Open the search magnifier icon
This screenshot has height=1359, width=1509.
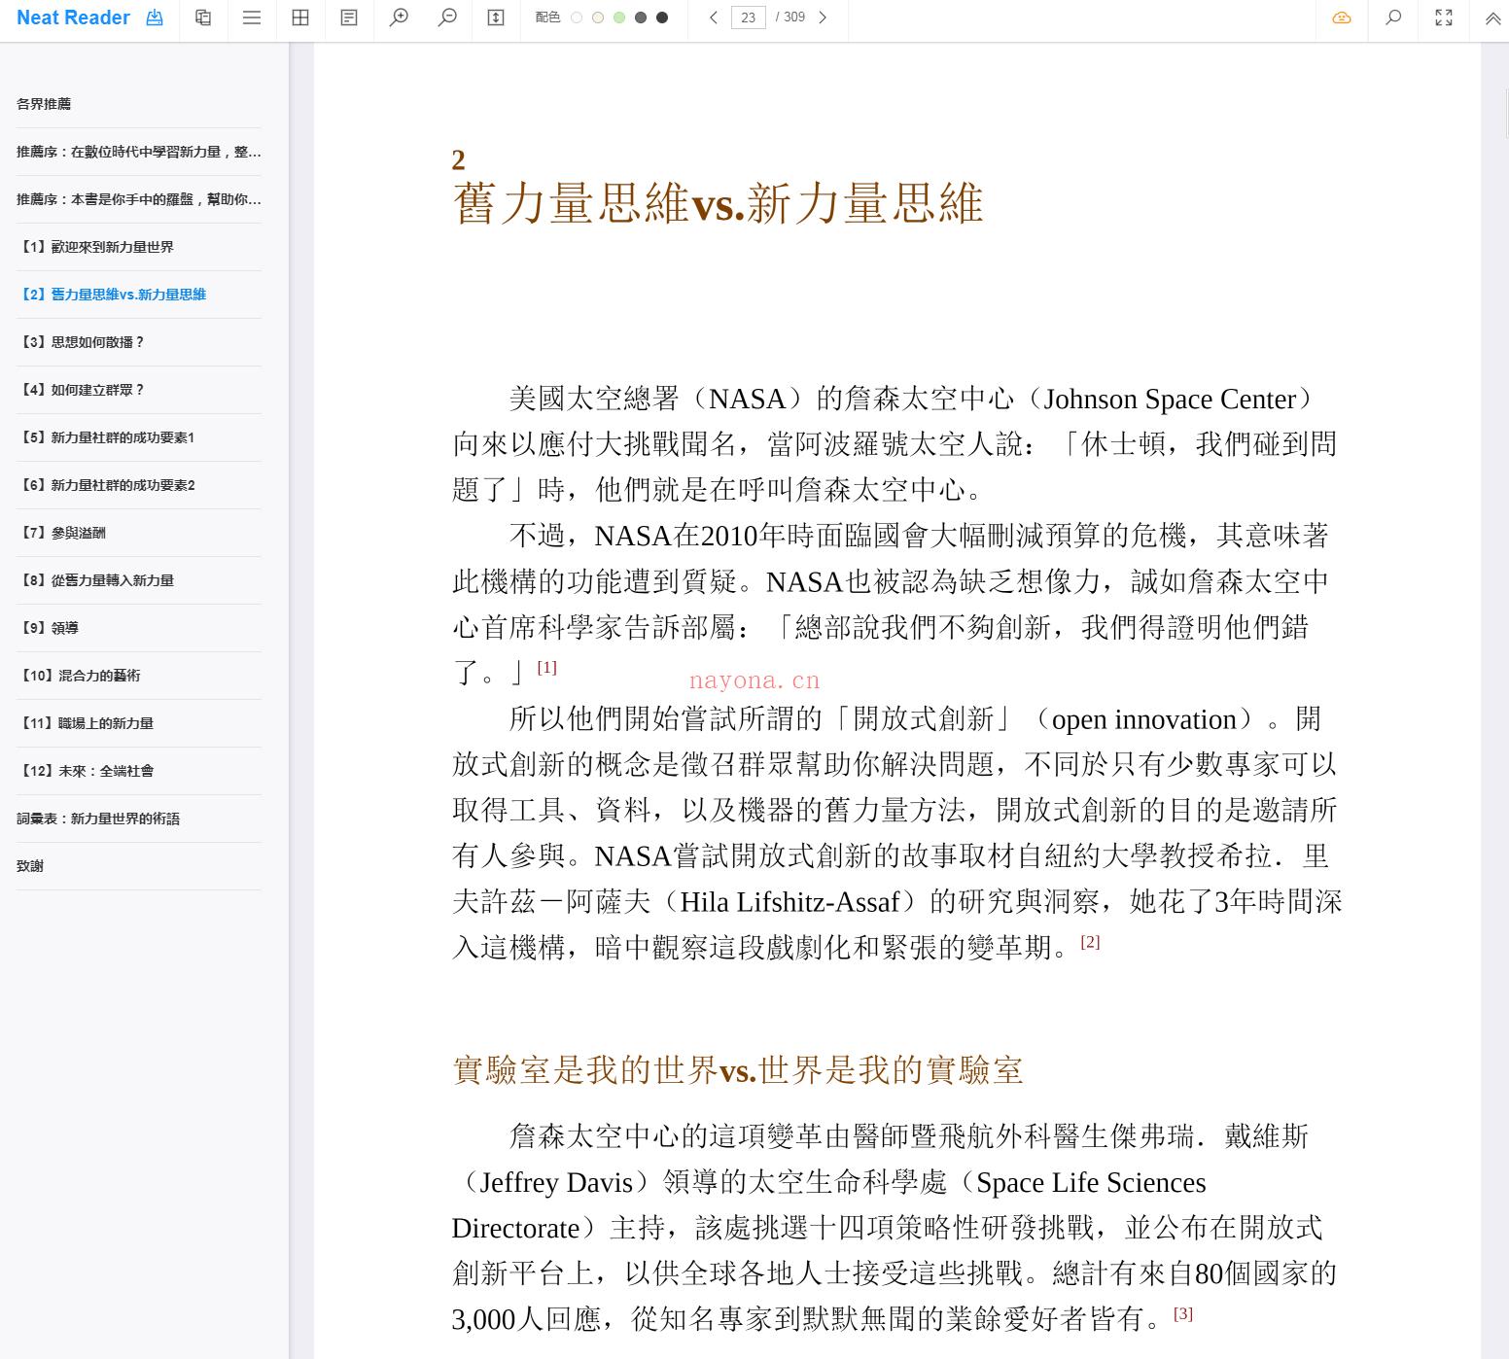coord(1393,17)
